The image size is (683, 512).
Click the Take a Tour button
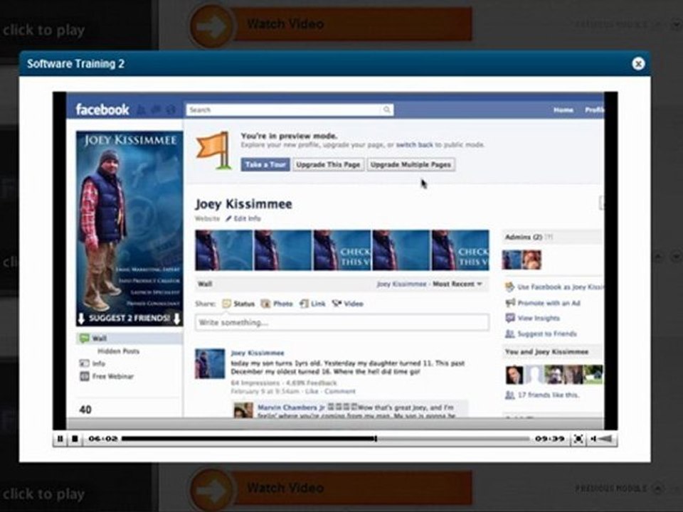click(265, 164)
